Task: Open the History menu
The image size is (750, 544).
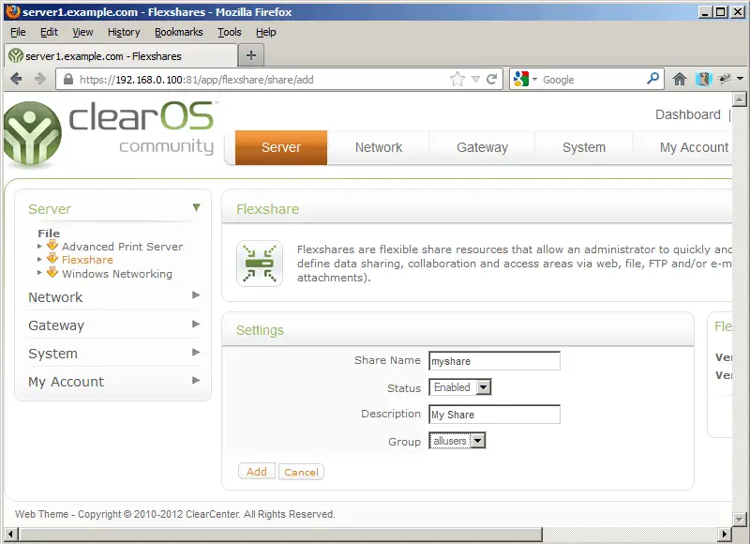Action: [x=124, y=32]
